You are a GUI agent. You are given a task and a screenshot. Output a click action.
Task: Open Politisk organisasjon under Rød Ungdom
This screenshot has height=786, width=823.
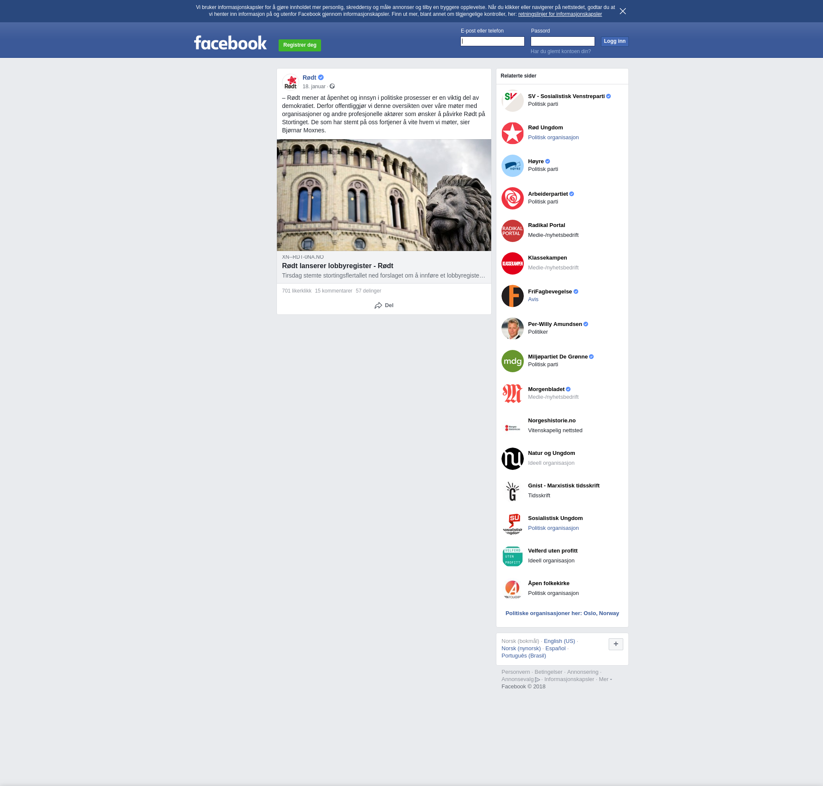pos(553,137)
